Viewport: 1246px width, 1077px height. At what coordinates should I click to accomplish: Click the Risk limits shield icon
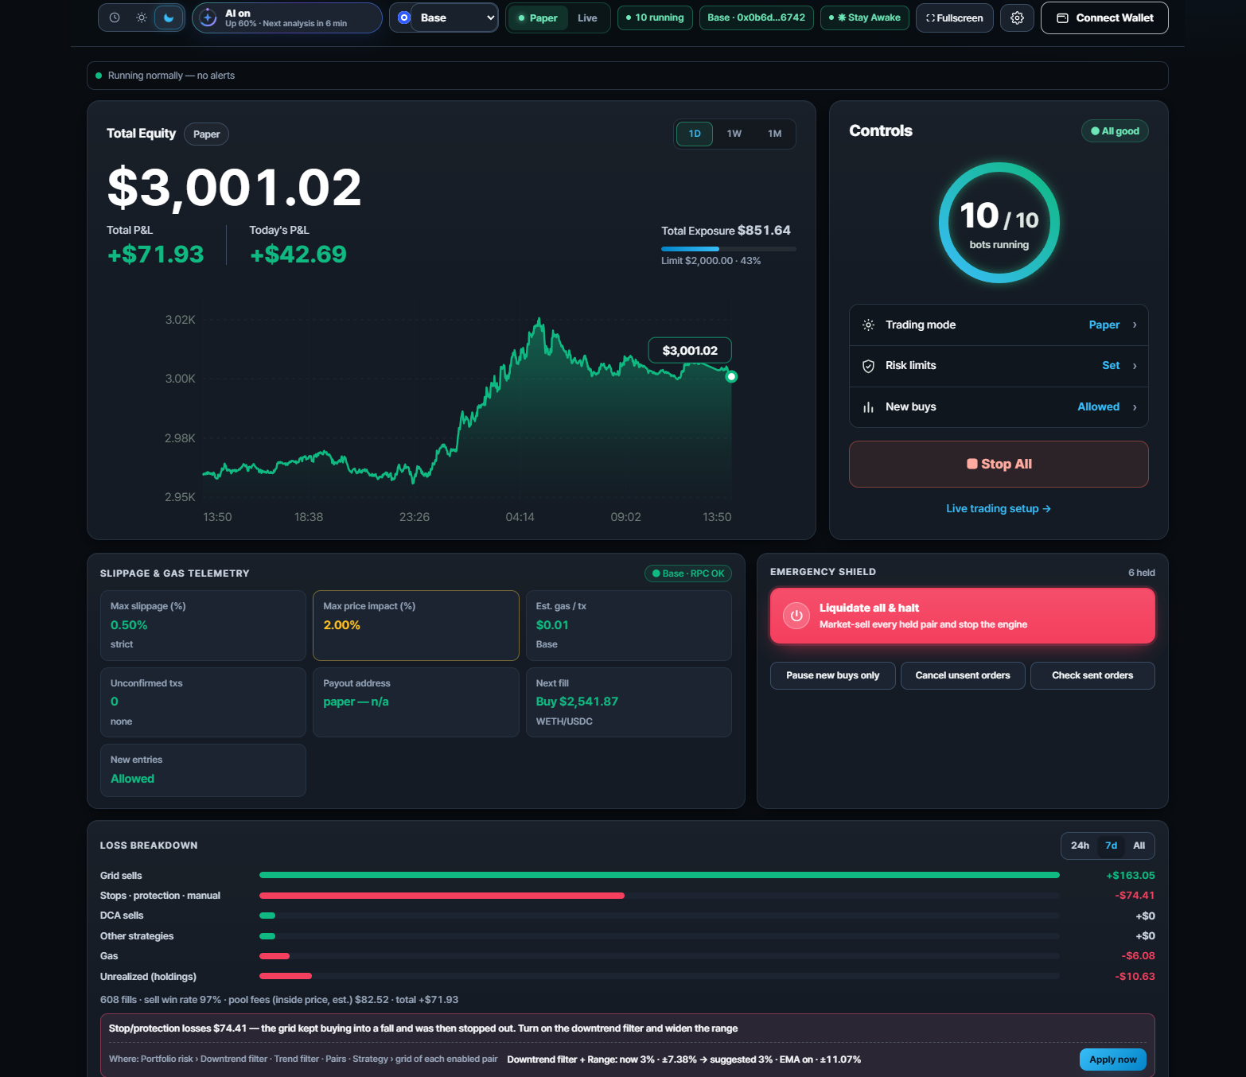point(868,366)
